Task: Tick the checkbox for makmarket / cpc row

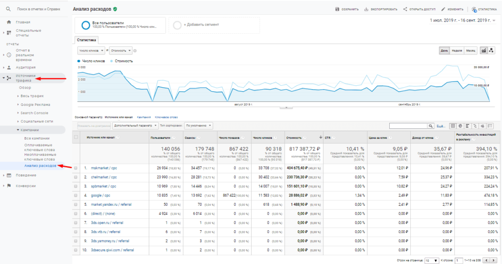Action: coord(76,168)
